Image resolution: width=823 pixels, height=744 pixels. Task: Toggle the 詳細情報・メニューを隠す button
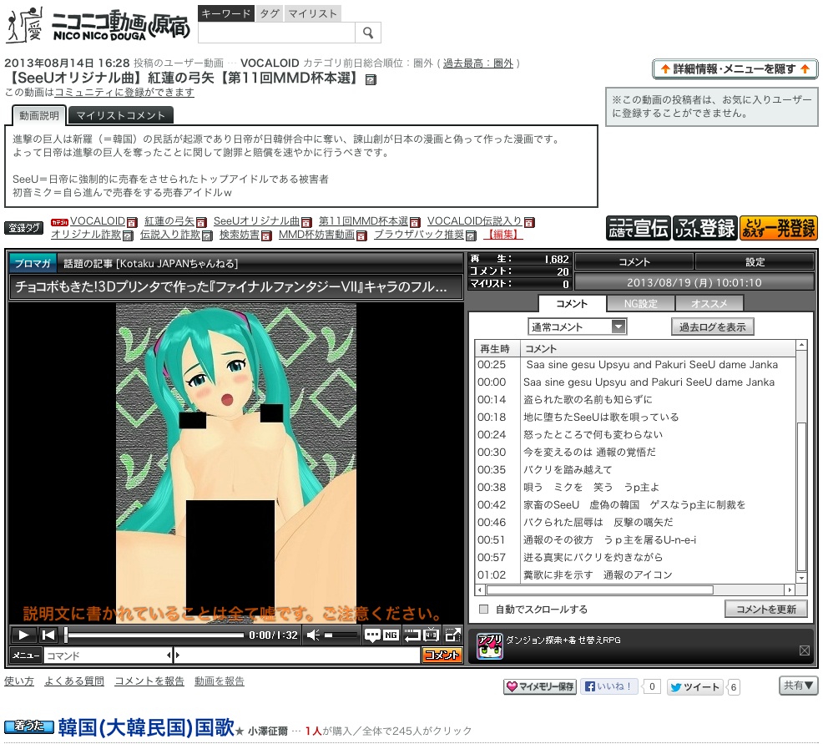735,69
